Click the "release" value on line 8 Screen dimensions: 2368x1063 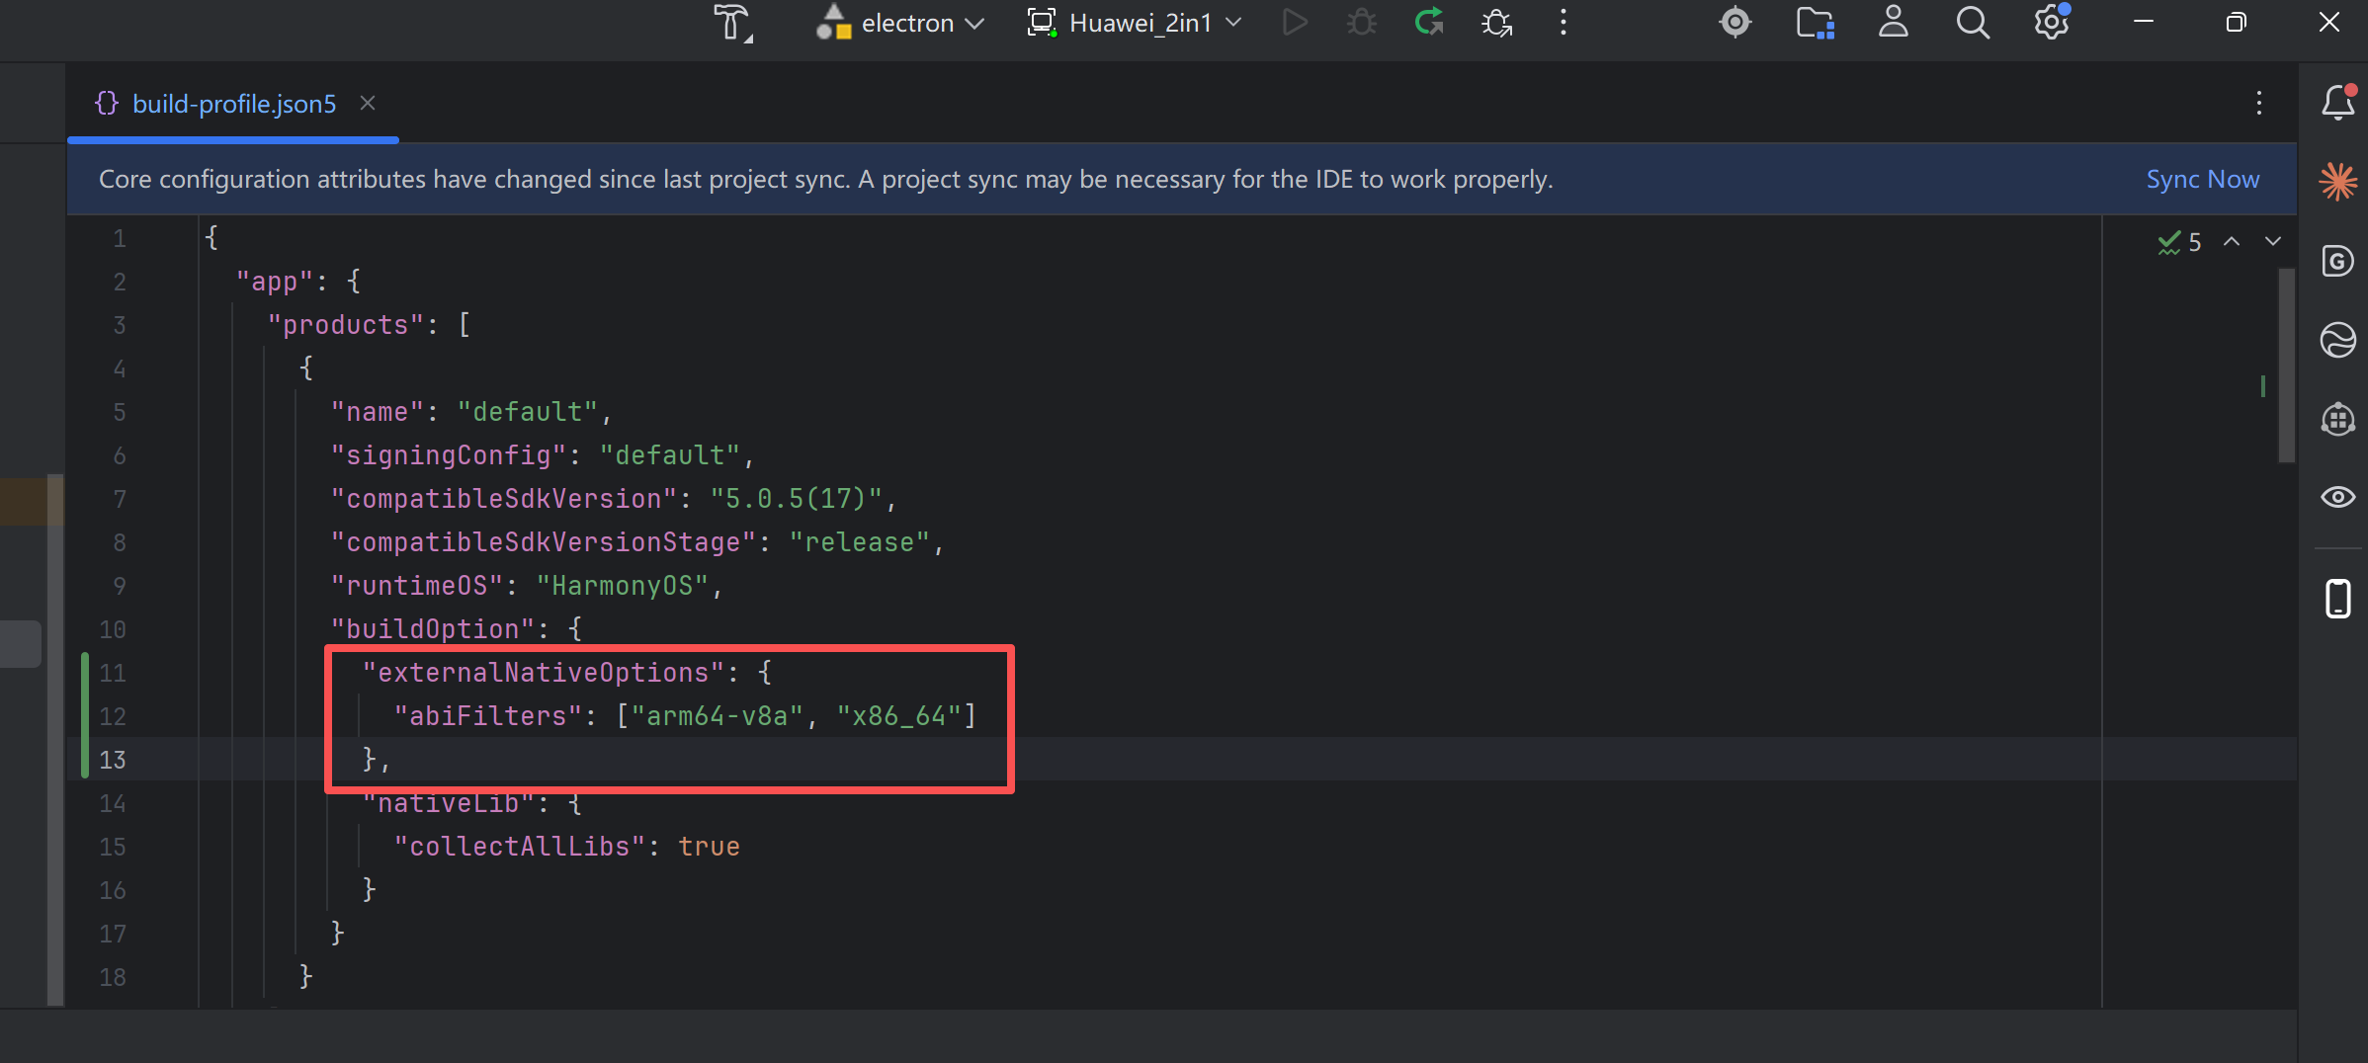coord(860,542)
